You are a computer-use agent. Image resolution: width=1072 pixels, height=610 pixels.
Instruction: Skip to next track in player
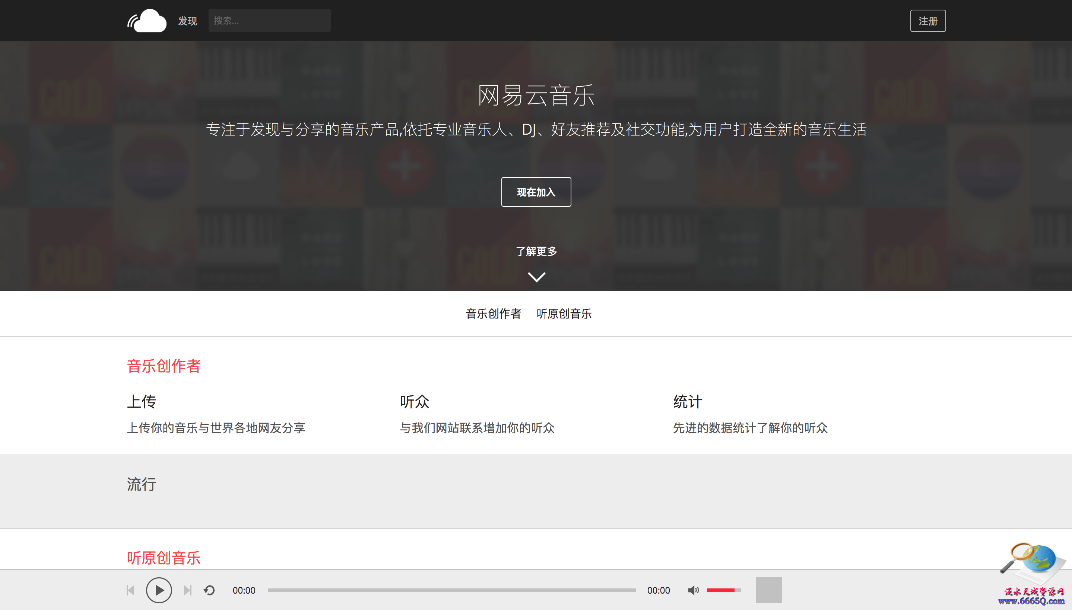pos(188,590)
